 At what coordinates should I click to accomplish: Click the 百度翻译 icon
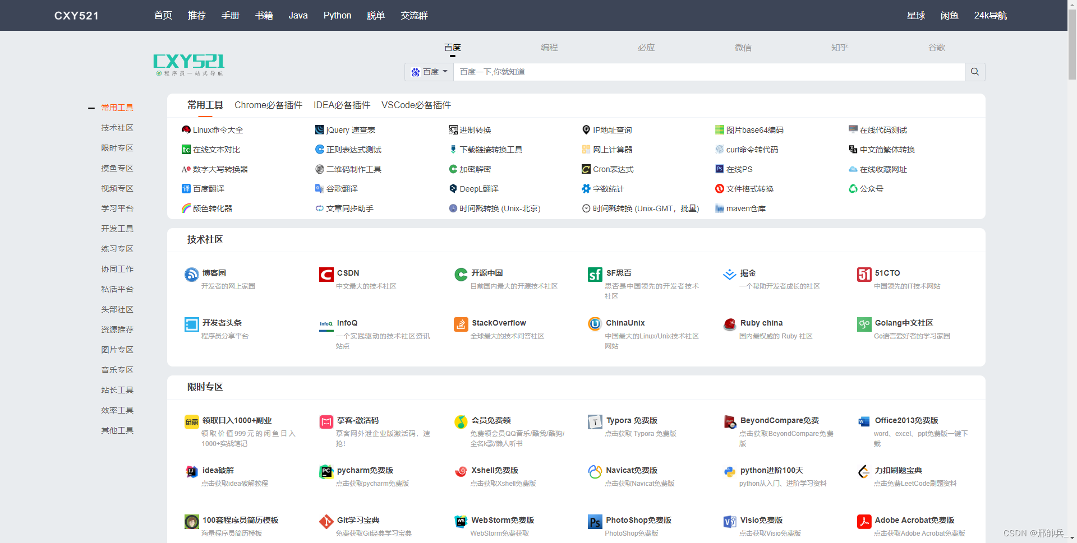click(186, 189)
